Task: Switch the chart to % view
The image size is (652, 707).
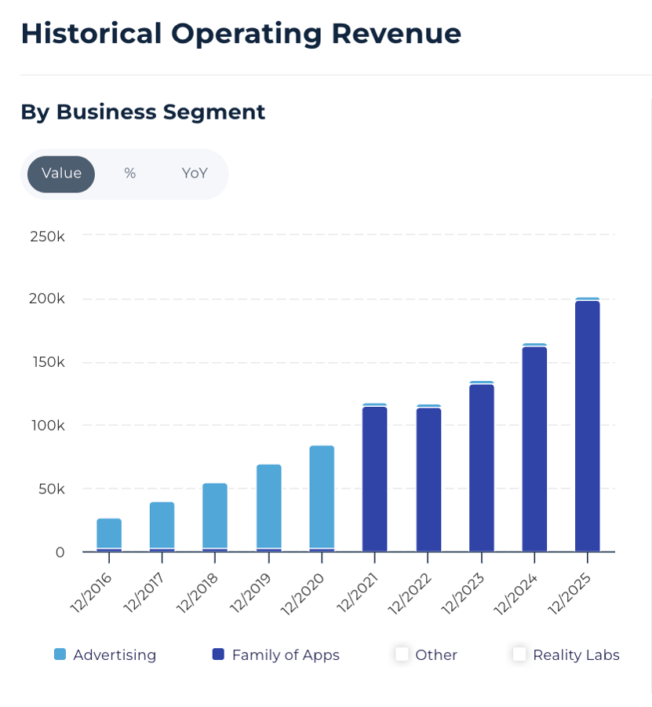Action: [x=129, y=174]
